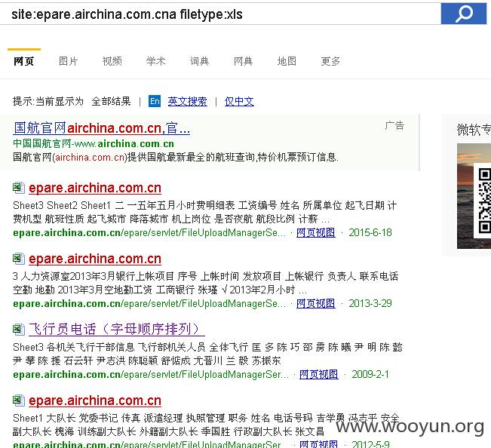
Task: Click green URL of the 2015-6-18 result
Action: click(x=149, y=232)
